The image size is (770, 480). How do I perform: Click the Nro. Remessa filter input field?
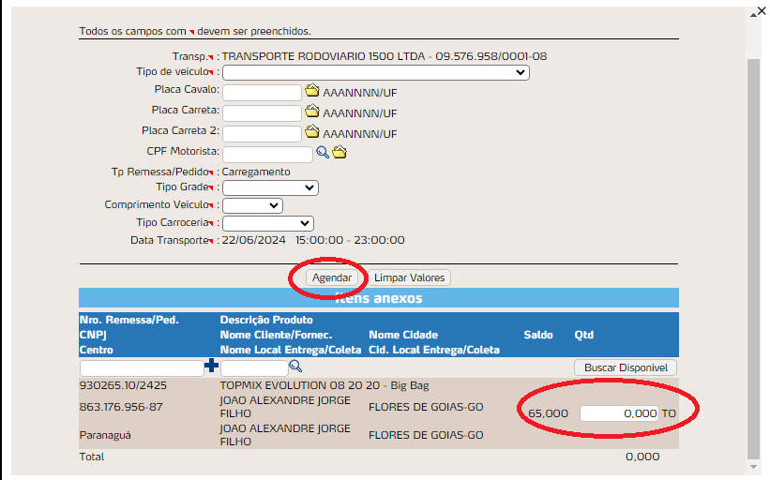(x=142, y=368)
